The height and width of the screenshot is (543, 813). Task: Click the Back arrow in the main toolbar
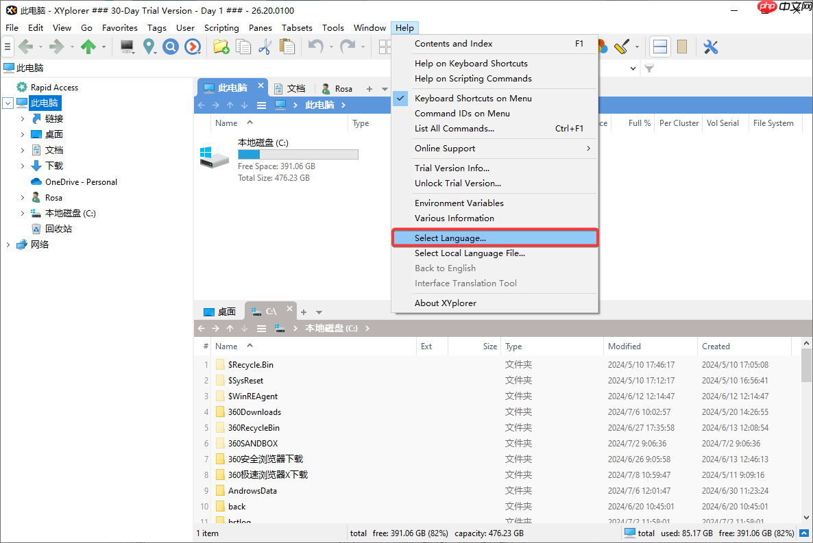[x=25, y=47]
